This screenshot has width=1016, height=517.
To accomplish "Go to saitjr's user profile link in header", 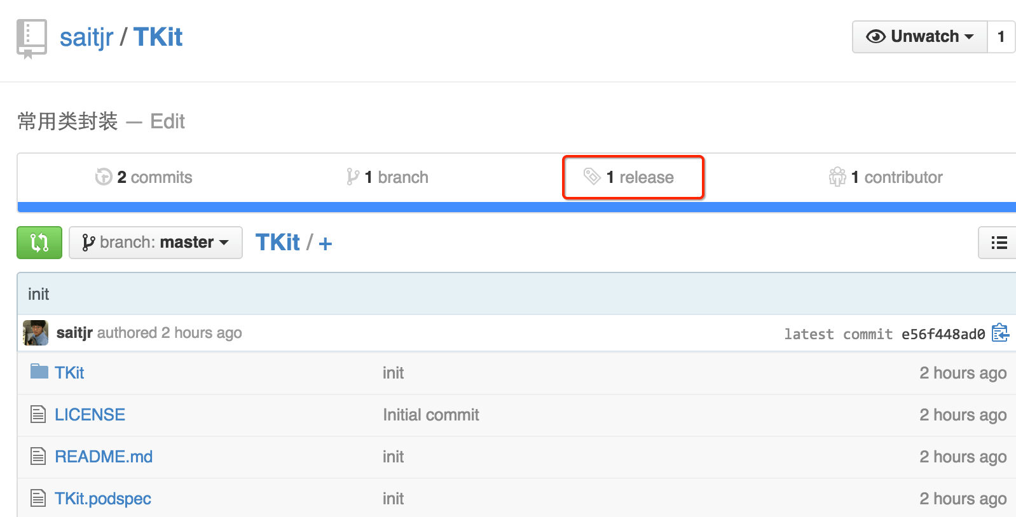I will coord(86,37).
